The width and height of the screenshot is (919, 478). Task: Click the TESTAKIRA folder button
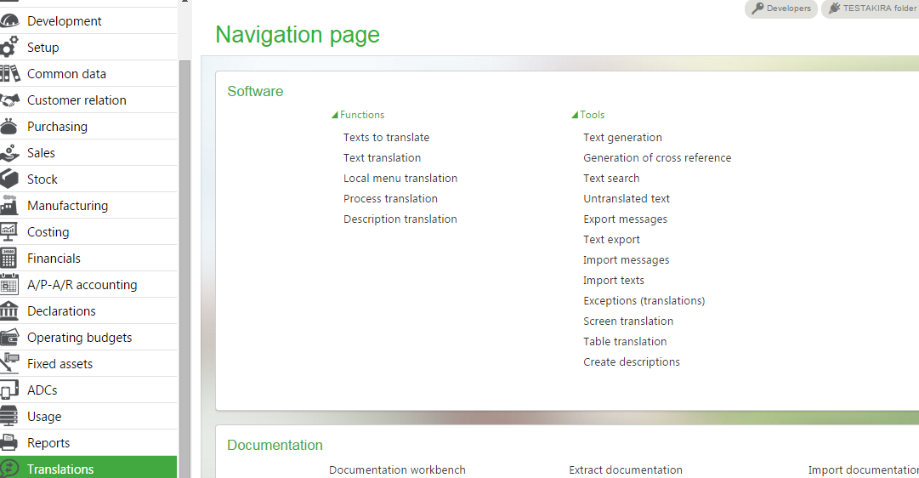click(871, 9)
